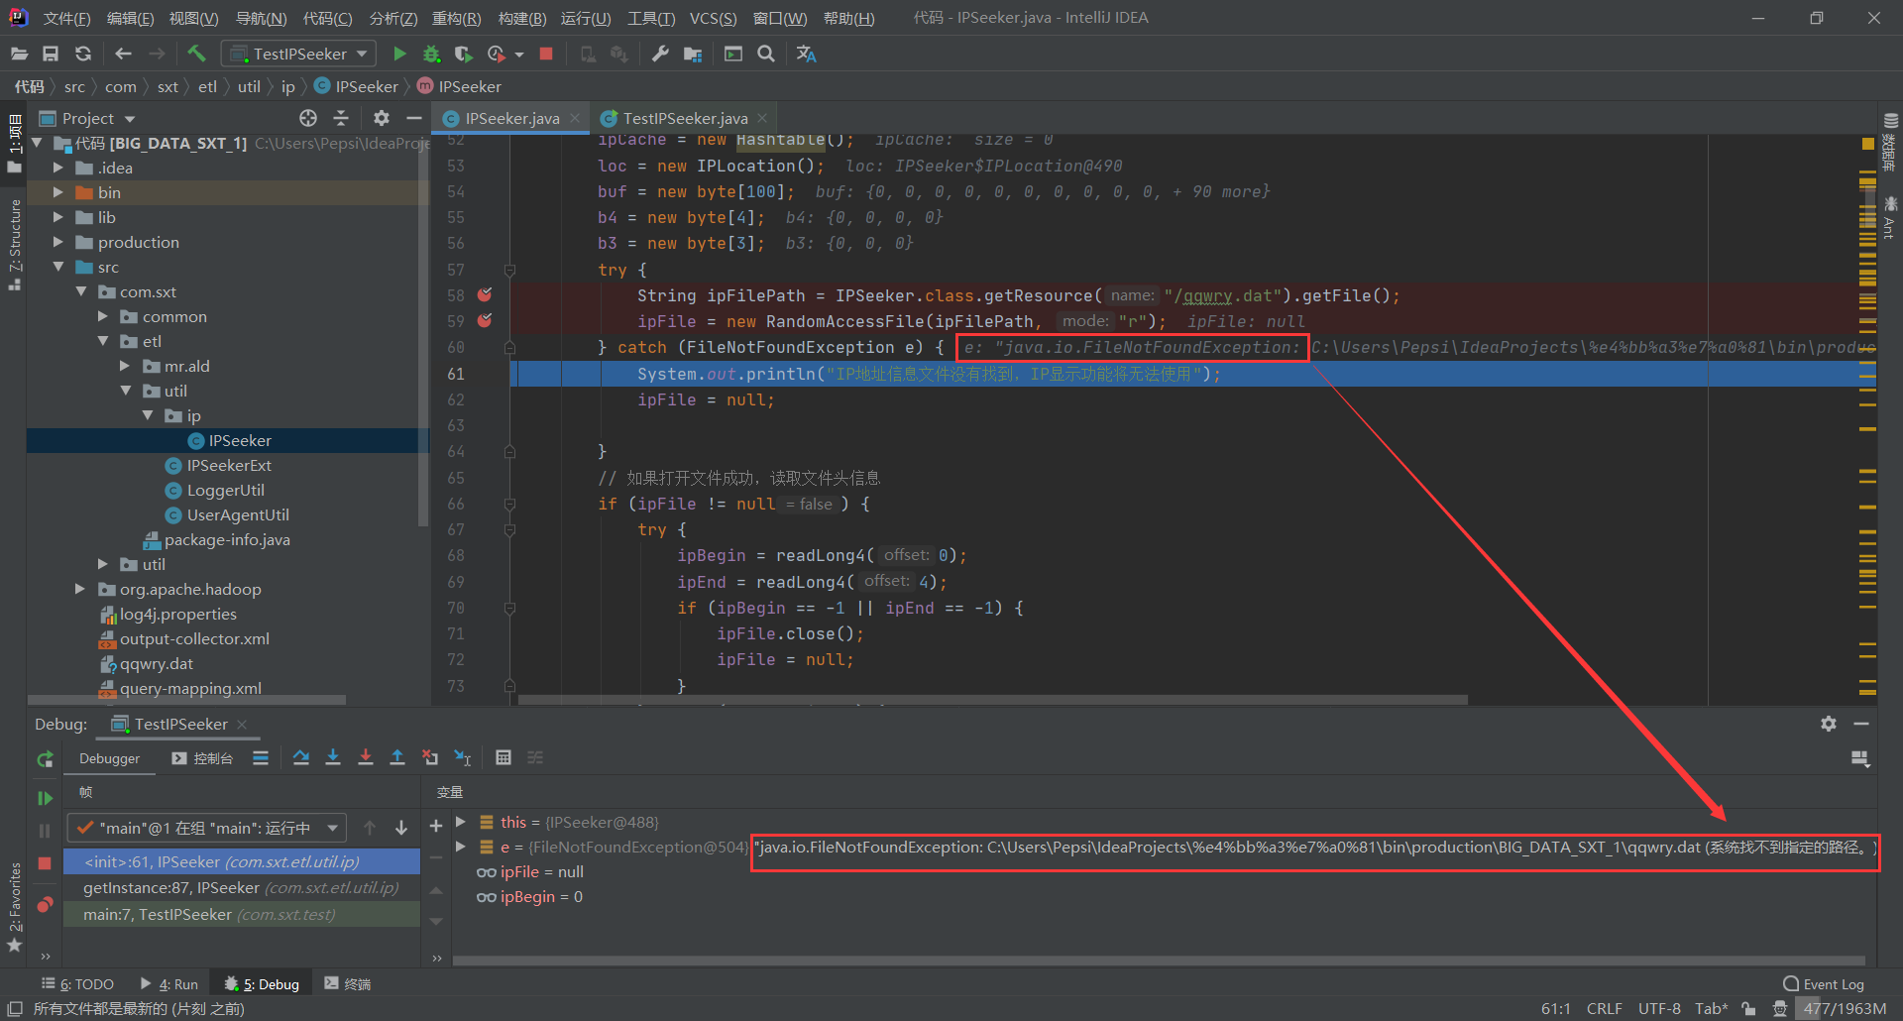Expand the bin folder

pos(58,192)
